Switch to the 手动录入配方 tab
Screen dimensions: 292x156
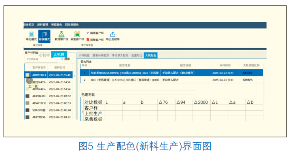click(x=120, y=56)
